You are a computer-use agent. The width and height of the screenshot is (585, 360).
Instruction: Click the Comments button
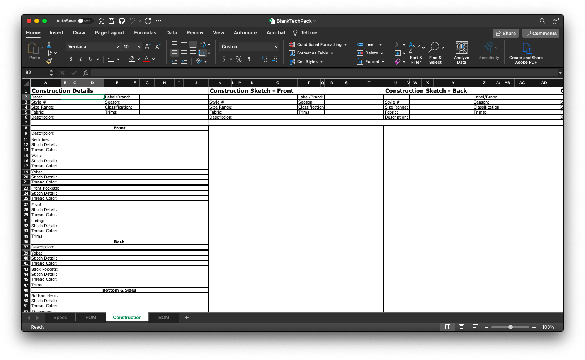pos(541,33)
